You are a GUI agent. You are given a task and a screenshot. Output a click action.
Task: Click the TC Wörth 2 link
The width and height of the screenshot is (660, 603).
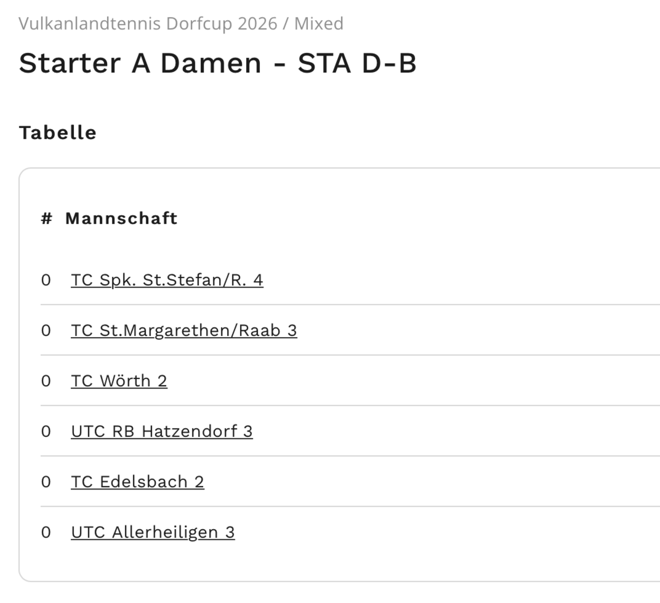point(119,381)
